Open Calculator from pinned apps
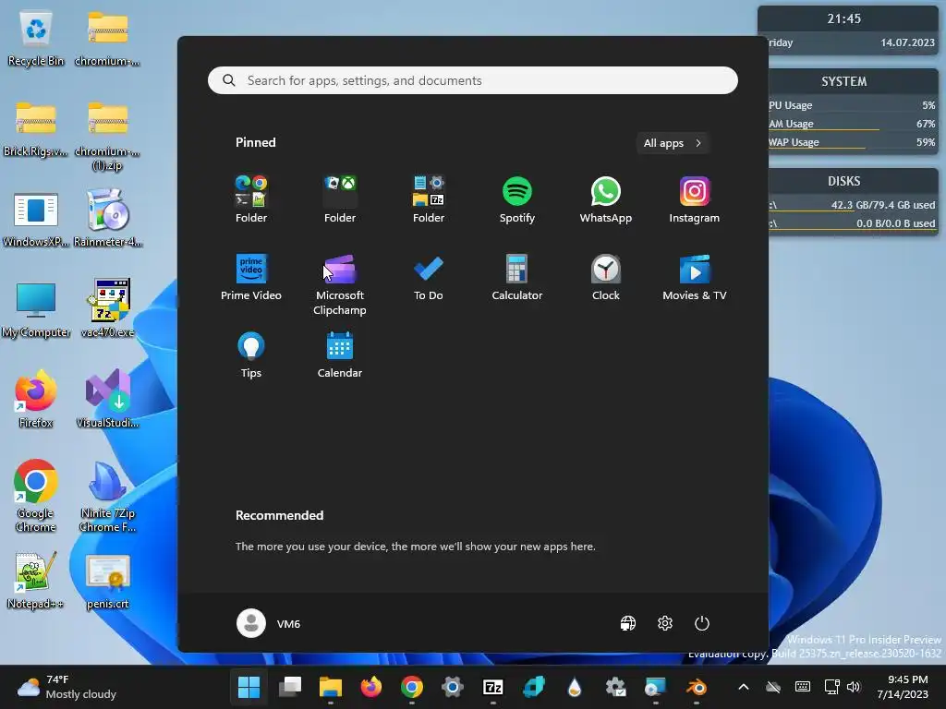This screenshot has width=946, height=709. (517, 277)
